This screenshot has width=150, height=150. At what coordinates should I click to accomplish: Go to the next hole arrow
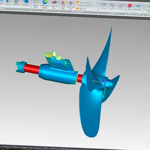pos(96,3)
